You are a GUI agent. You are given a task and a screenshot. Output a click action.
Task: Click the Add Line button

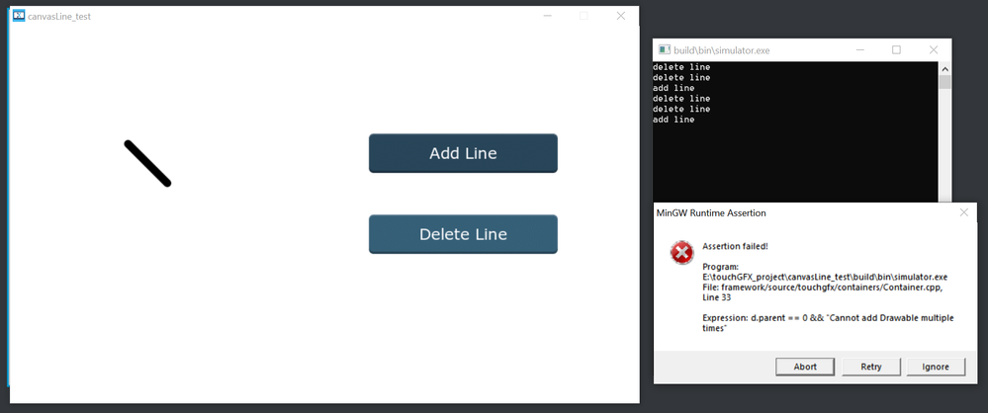[463, 153]
